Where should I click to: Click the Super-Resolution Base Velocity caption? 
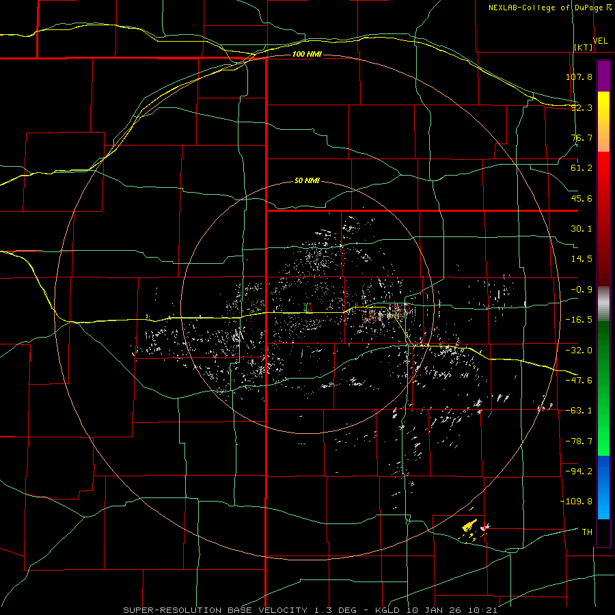pos(311,610)
